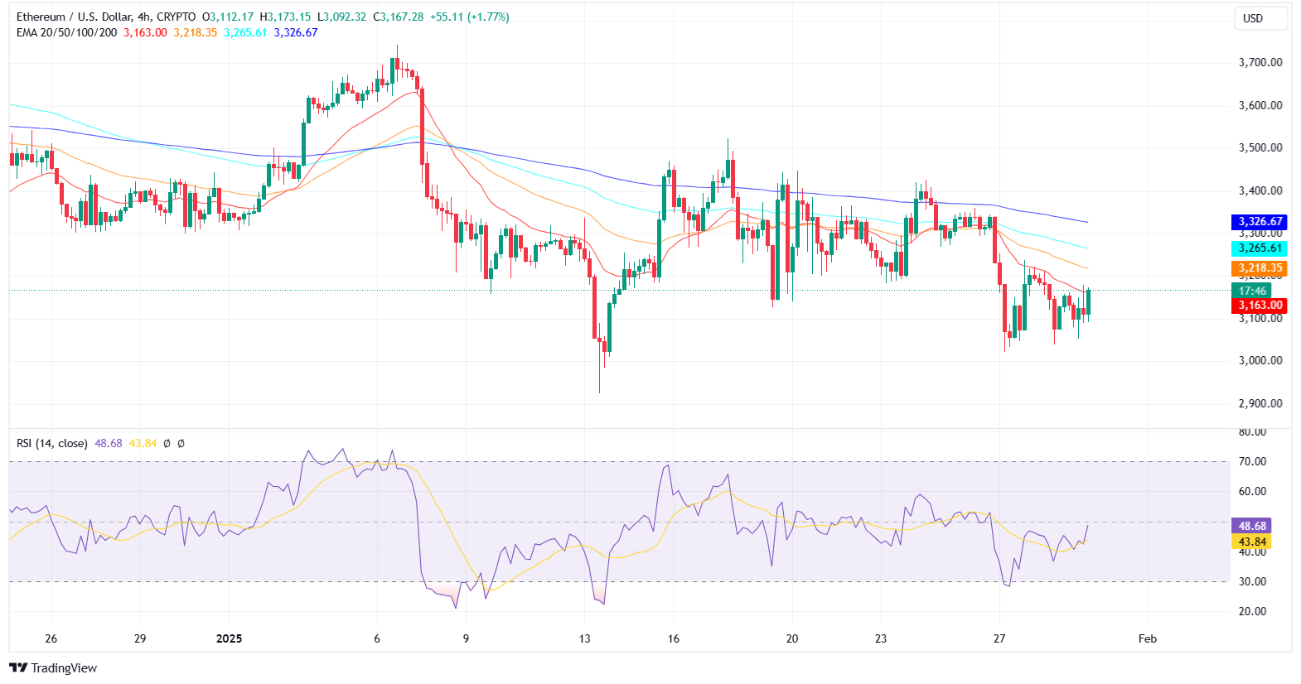
Task: Click the 13 date marker on time axis
Action: coord(585,638)
